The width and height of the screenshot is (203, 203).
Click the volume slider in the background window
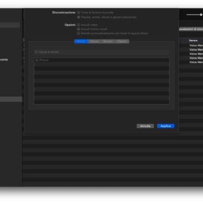tap(195, 15)
